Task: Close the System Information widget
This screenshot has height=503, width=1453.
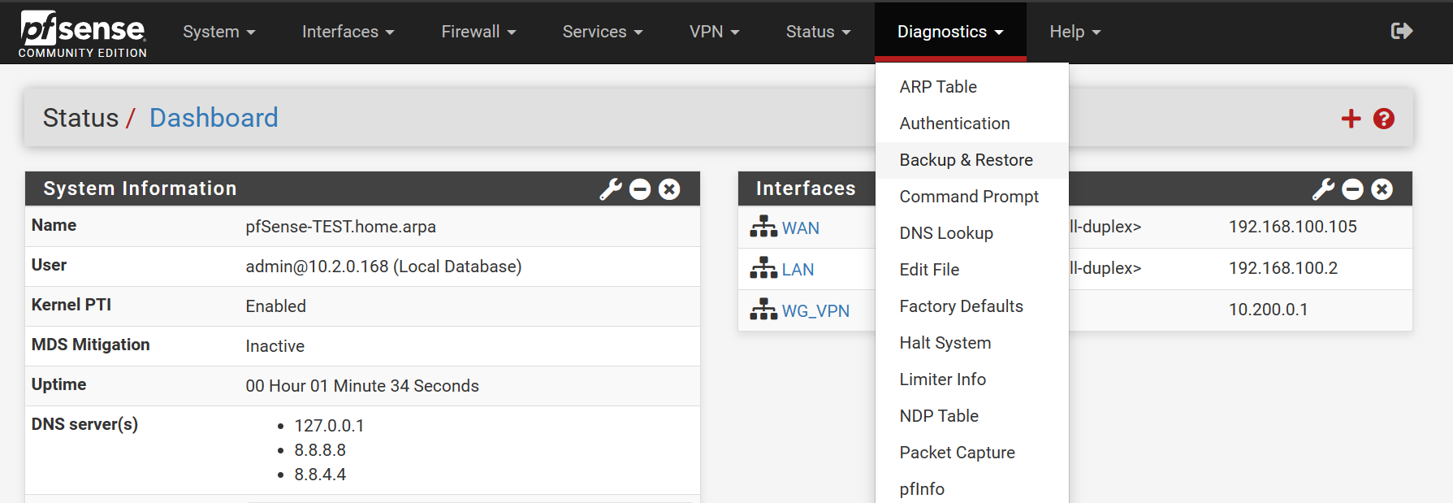Action: (669, 189)
